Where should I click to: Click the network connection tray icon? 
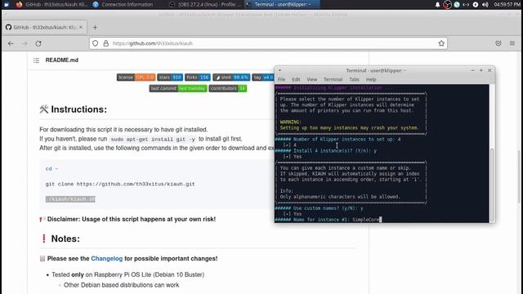coord(466,4)
